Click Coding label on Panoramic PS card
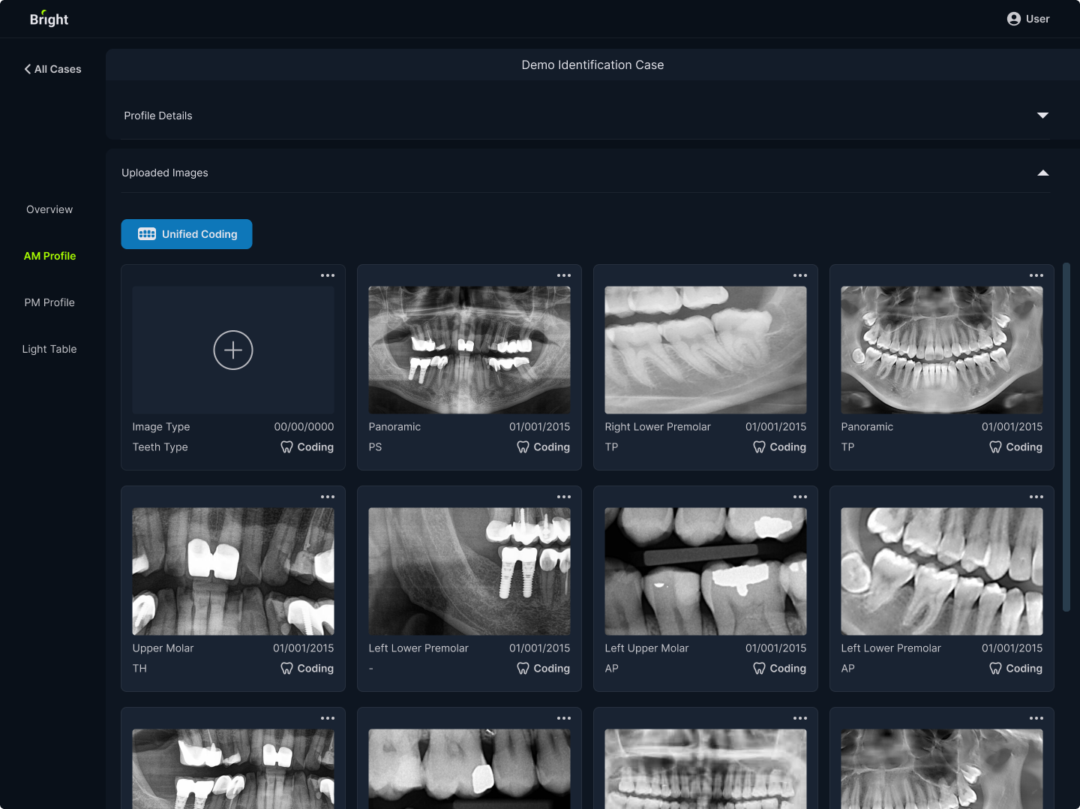The image size is (1080, 809). point(552,447)
